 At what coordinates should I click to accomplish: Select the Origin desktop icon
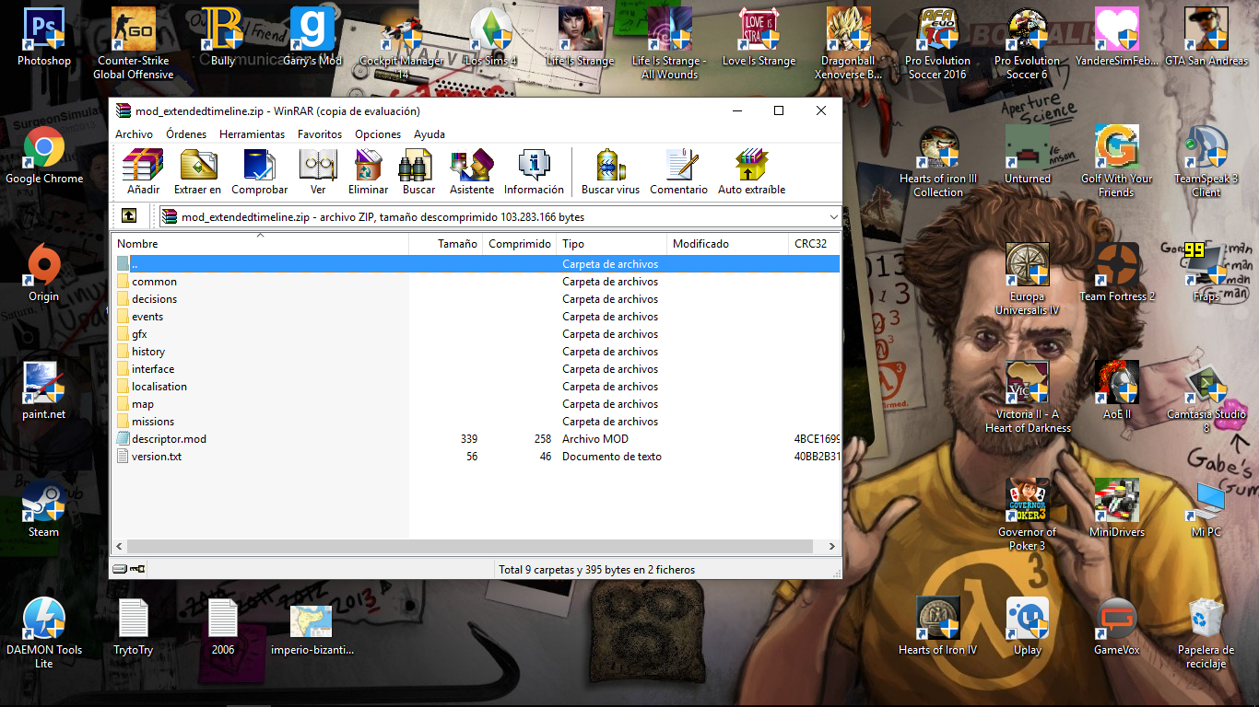[43, 272]
